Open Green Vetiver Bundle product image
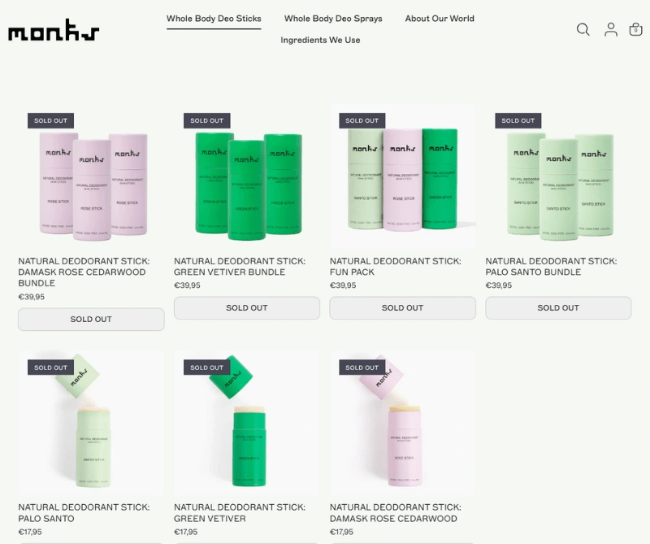 pos(247,177)
